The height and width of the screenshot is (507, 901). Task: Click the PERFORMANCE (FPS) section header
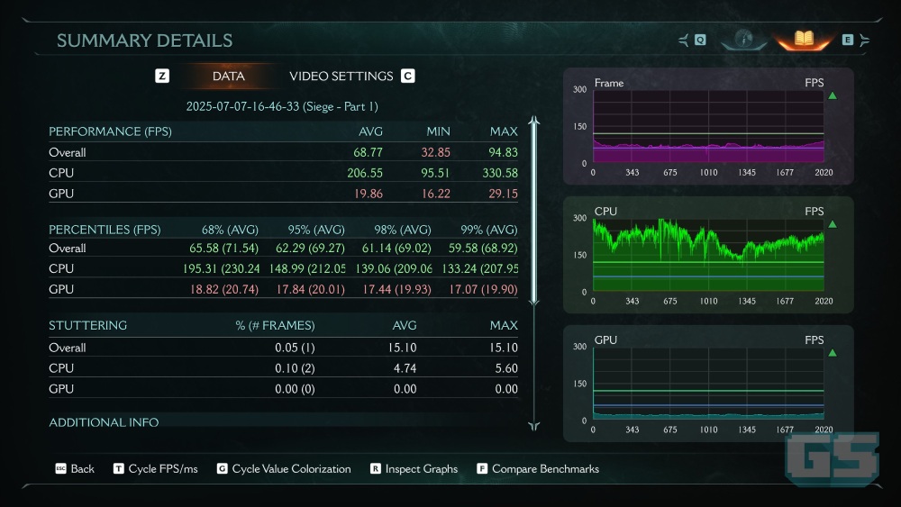(x=110, y=131)
